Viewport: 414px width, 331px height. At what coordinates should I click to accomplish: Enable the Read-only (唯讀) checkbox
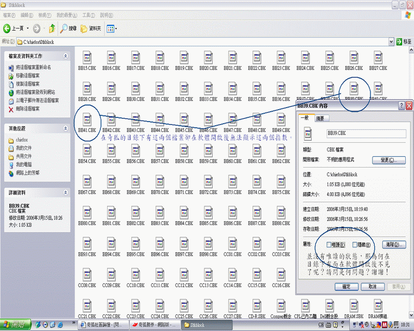coord(330,244)
